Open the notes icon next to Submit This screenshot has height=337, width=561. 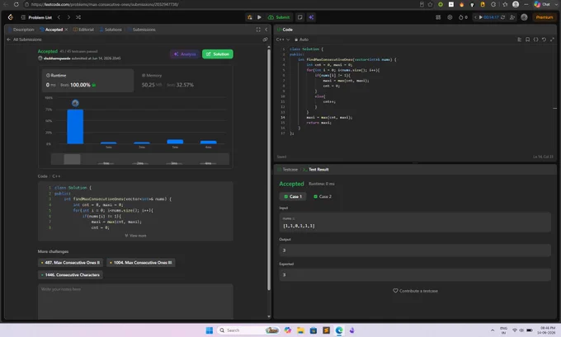(300, 17)
